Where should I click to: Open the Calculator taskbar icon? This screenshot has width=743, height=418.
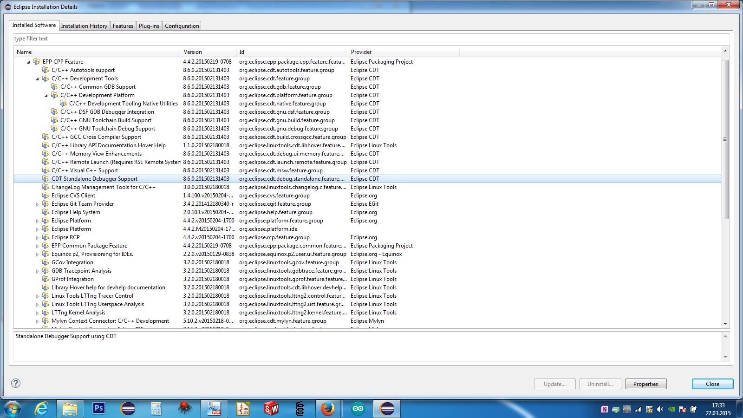pyautogui.click(x=156, y=409)
